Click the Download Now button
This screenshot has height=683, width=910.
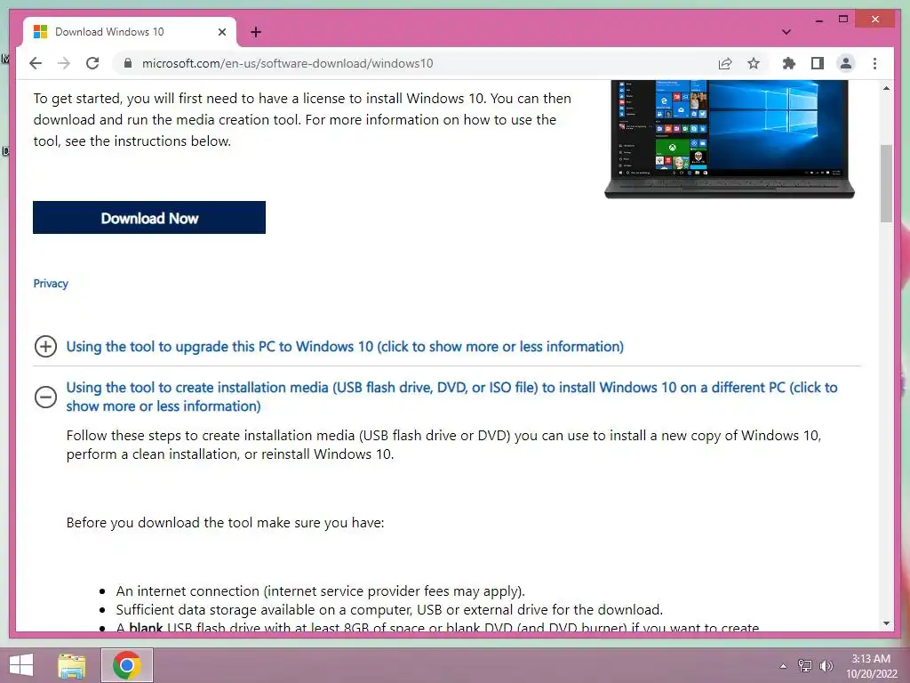(x=149, y=218)
